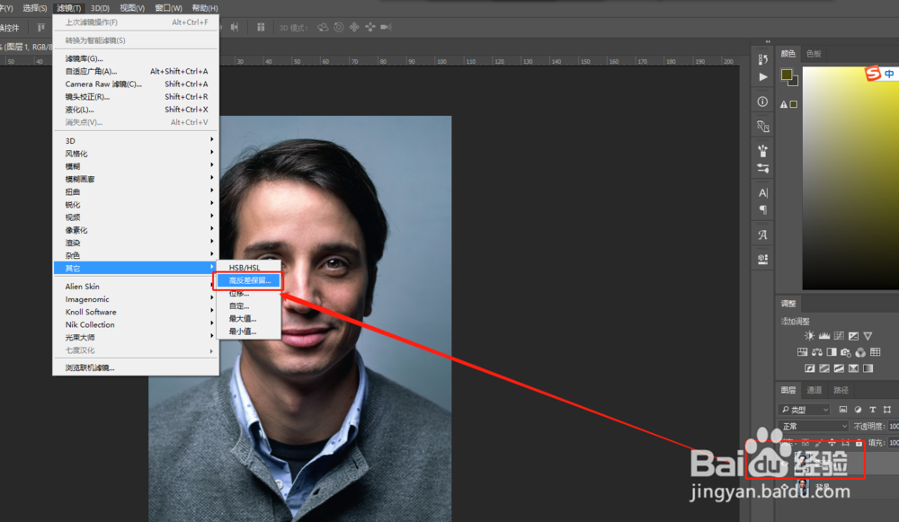Open the blend mode dropdown
The height and width of the screenshot is (522, 899).
click(x=814, y=426)
